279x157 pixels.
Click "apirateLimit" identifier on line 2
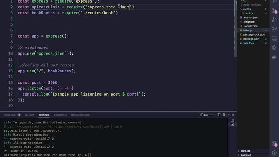(x=45, y=7)
